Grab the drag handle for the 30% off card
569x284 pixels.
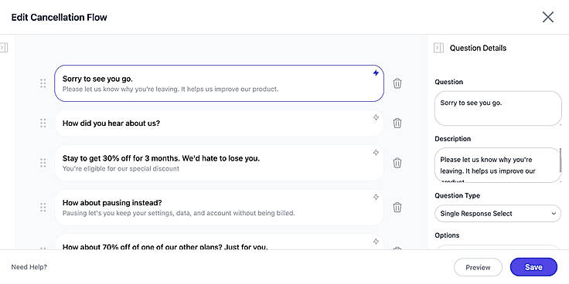tap(43, 163)
